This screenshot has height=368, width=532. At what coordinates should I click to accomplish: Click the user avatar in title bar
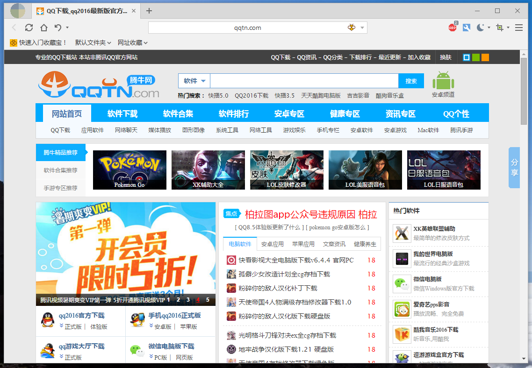[x=18, y=10]
